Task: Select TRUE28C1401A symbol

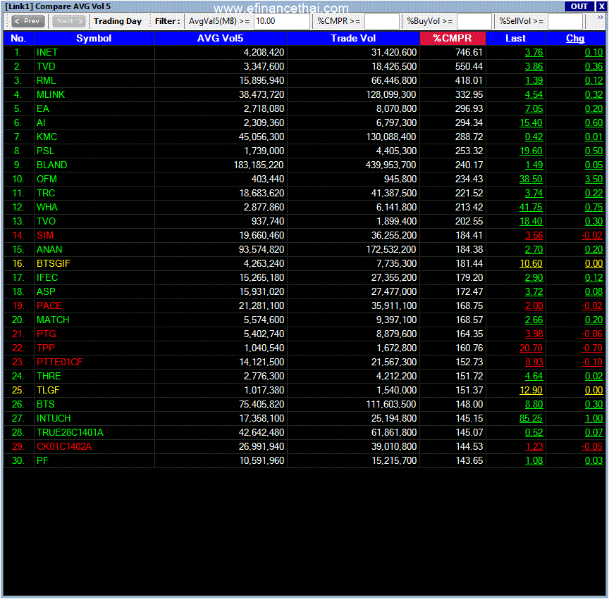Action: [x=70, y=433]
